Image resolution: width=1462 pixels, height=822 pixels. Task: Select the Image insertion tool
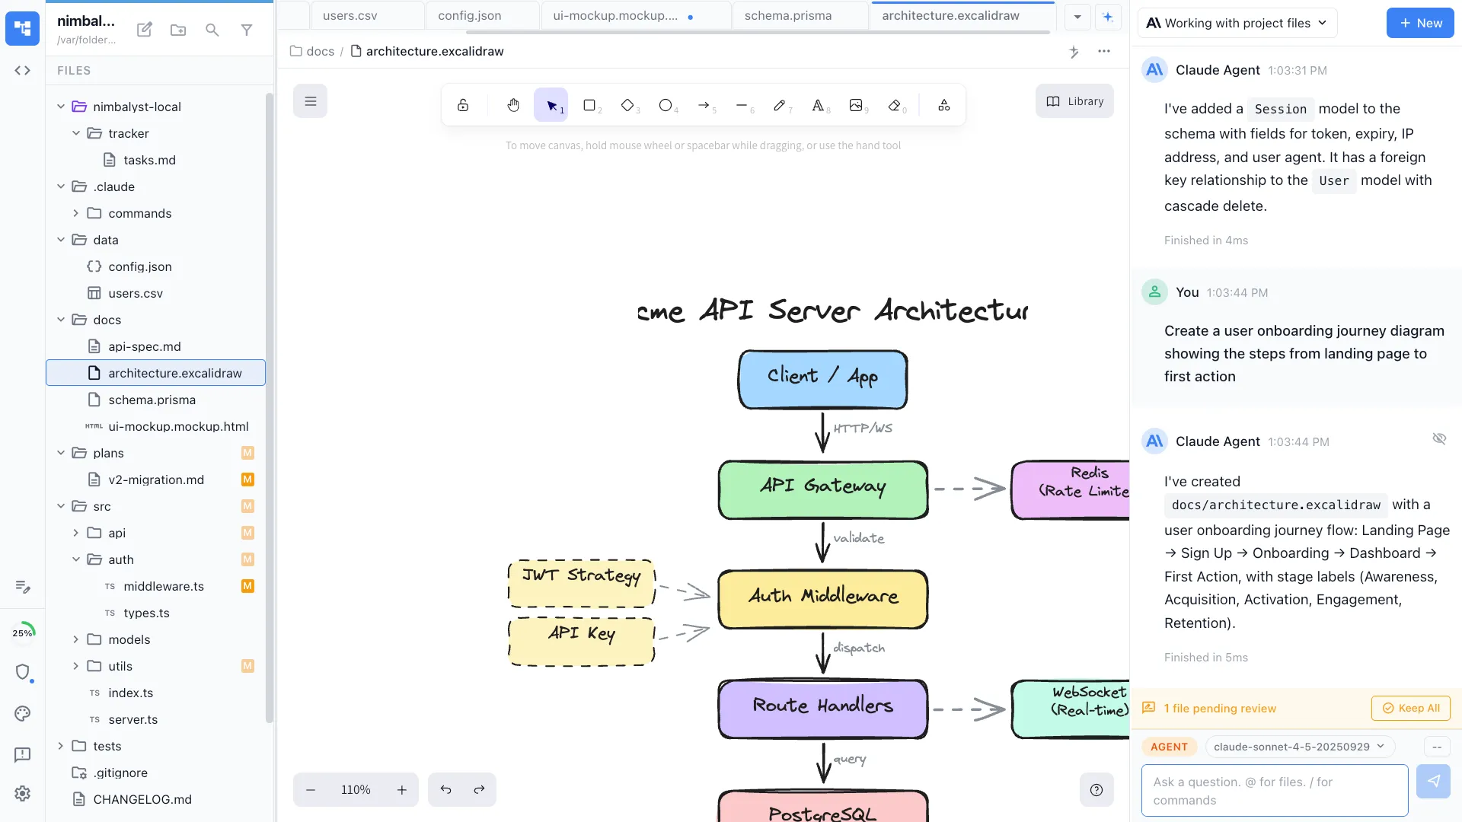[857, 104]
